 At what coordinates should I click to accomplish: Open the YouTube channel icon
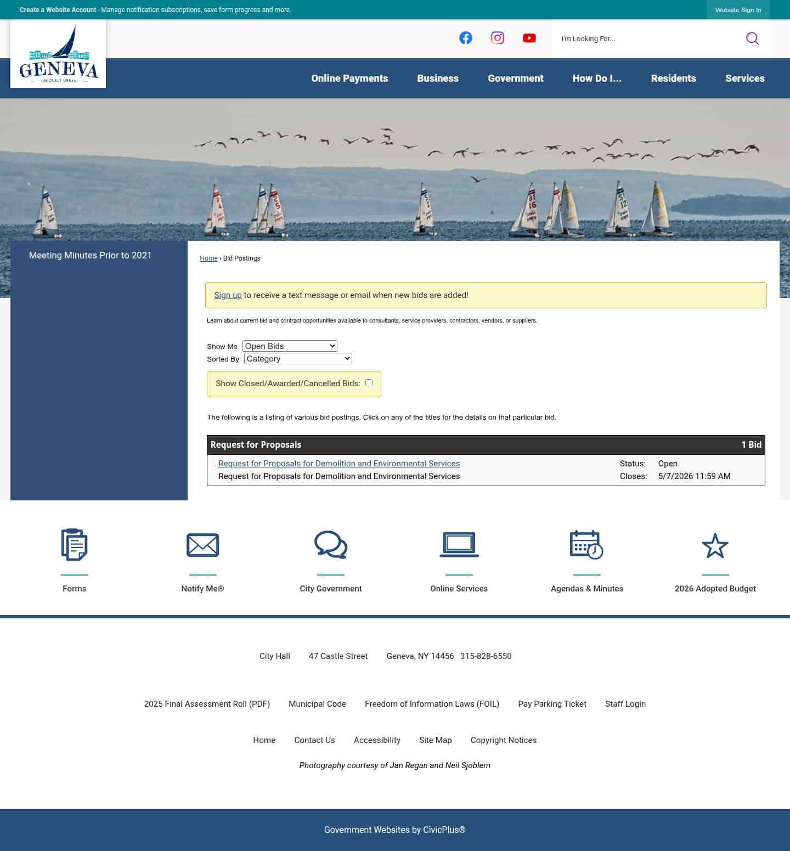[x=529, y=38]
